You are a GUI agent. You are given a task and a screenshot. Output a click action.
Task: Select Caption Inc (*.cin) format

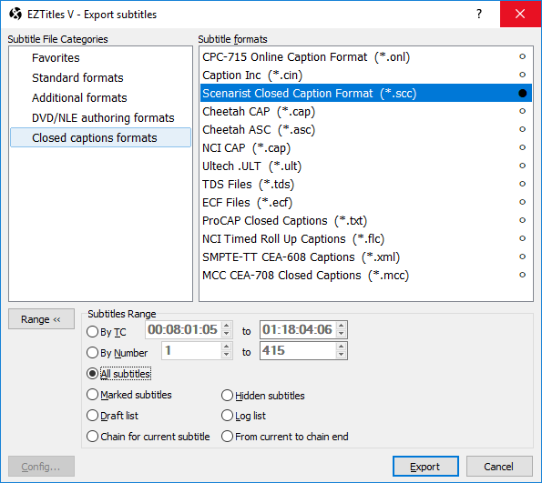point(365,75)
